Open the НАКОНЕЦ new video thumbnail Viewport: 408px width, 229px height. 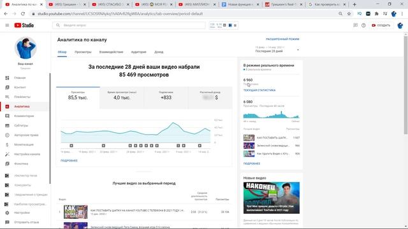pos(272,198)
